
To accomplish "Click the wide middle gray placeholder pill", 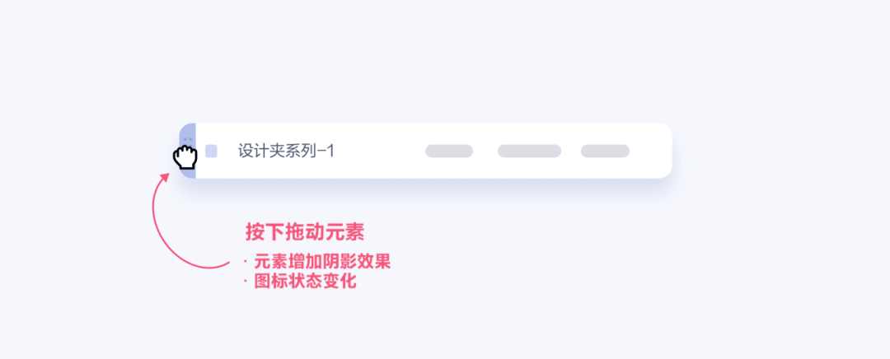I will 529,151.
